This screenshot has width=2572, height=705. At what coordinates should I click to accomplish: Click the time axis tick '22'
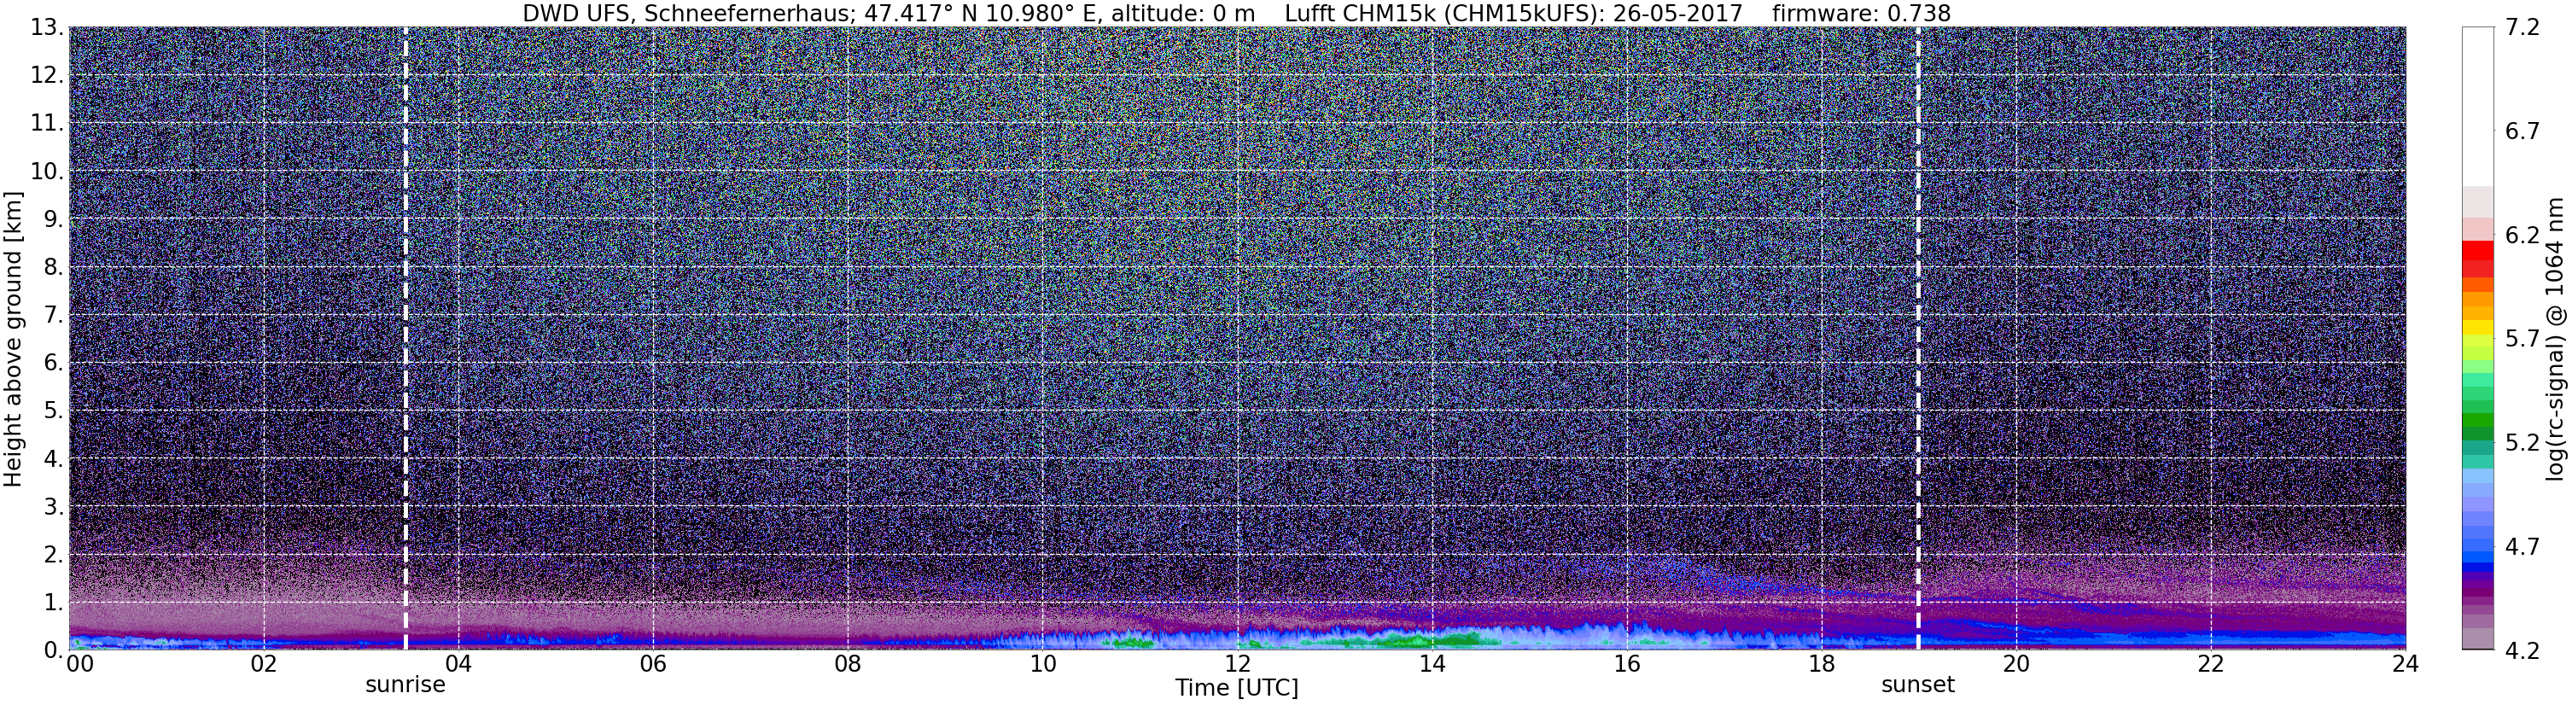tap(2209, 664)
